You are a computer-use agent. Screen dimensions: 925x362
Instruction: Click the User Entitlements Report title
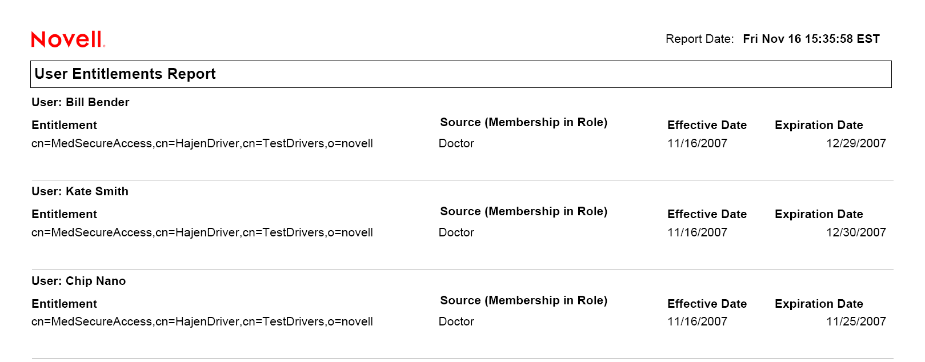tap(125, 74)
